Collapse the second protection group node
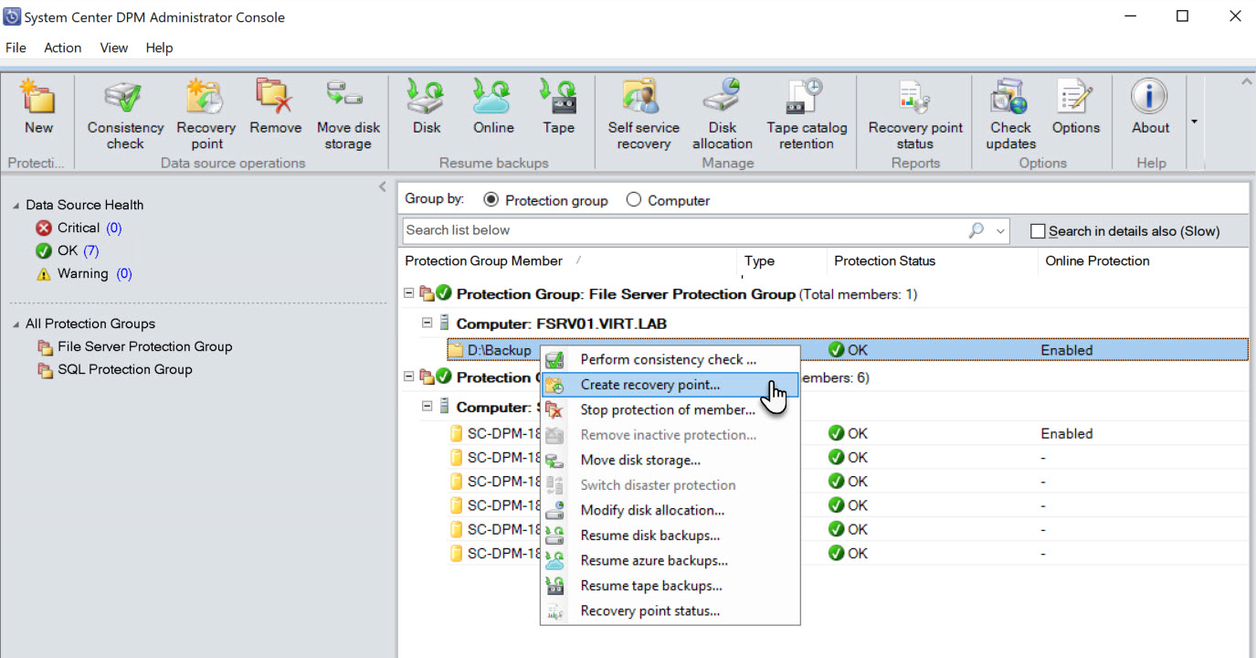Viewport: 1256px width, 658px height. pos(408,377)
